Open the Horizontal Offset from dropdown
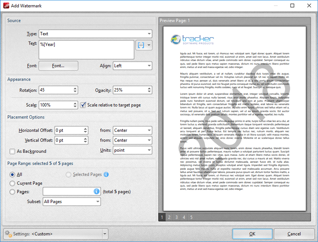This screenshot has height=242, width=318. 132,130
